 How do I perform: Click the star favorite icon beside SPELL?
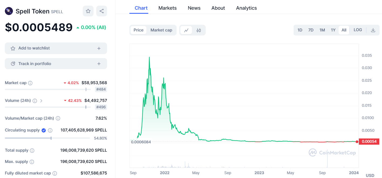pos(88,11)
